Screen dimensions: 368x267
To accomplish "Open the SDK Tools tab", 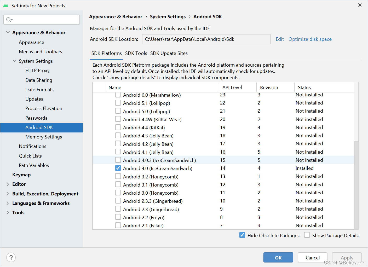I will tap(136, 53).
